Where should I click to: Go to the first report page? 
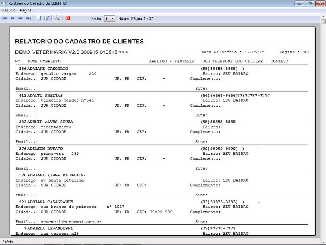click(x=4, y=18)
